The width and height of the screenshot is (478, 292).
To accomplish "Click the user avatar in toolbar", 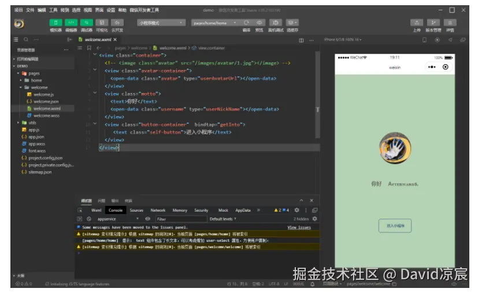I will click(19, 24).
